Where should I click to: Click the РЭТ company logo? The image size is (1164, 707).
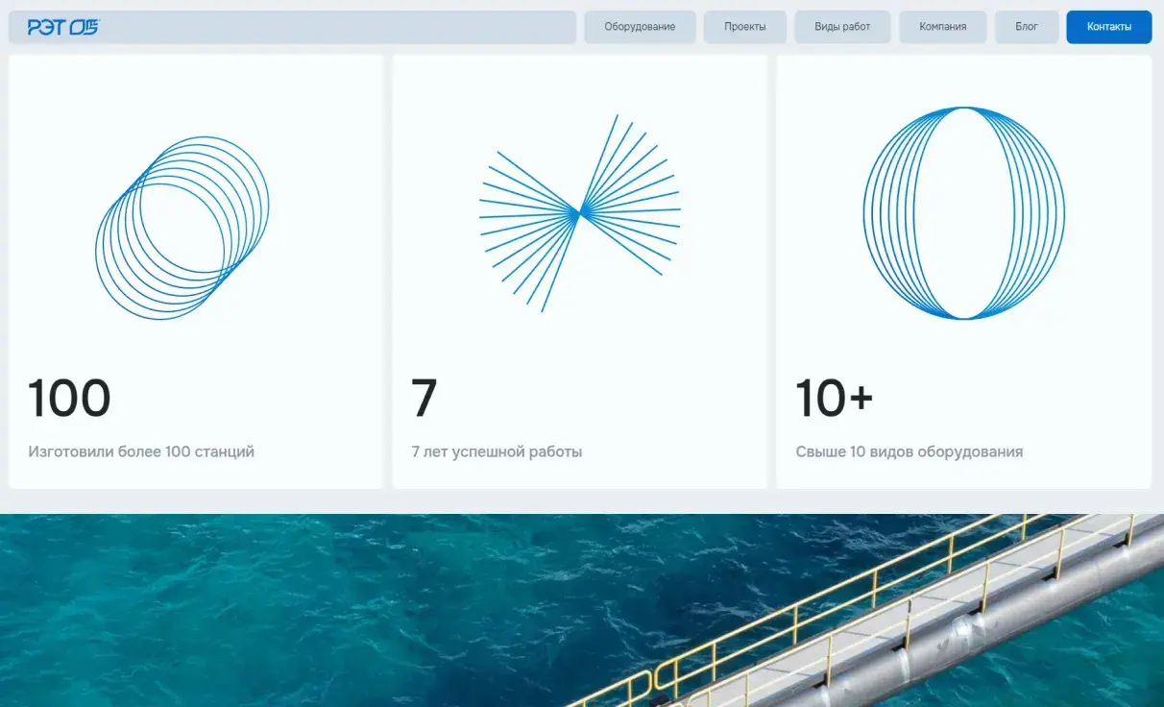[x=63, y=27]
